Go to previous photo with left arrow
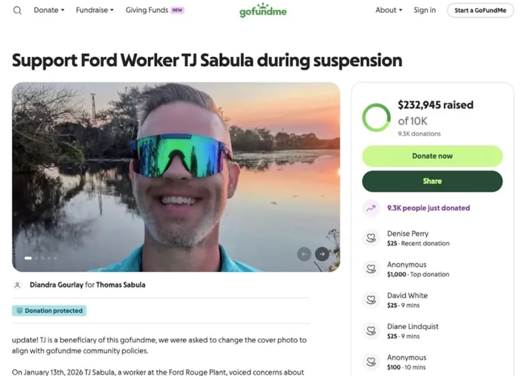522x376 pixels. (304, 254)
